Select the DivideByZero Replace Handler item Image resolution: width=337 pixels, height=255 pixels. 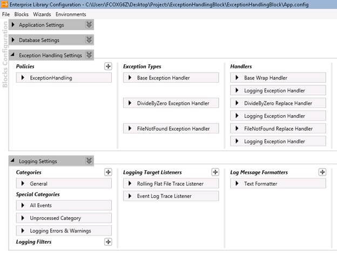point(278,103)
